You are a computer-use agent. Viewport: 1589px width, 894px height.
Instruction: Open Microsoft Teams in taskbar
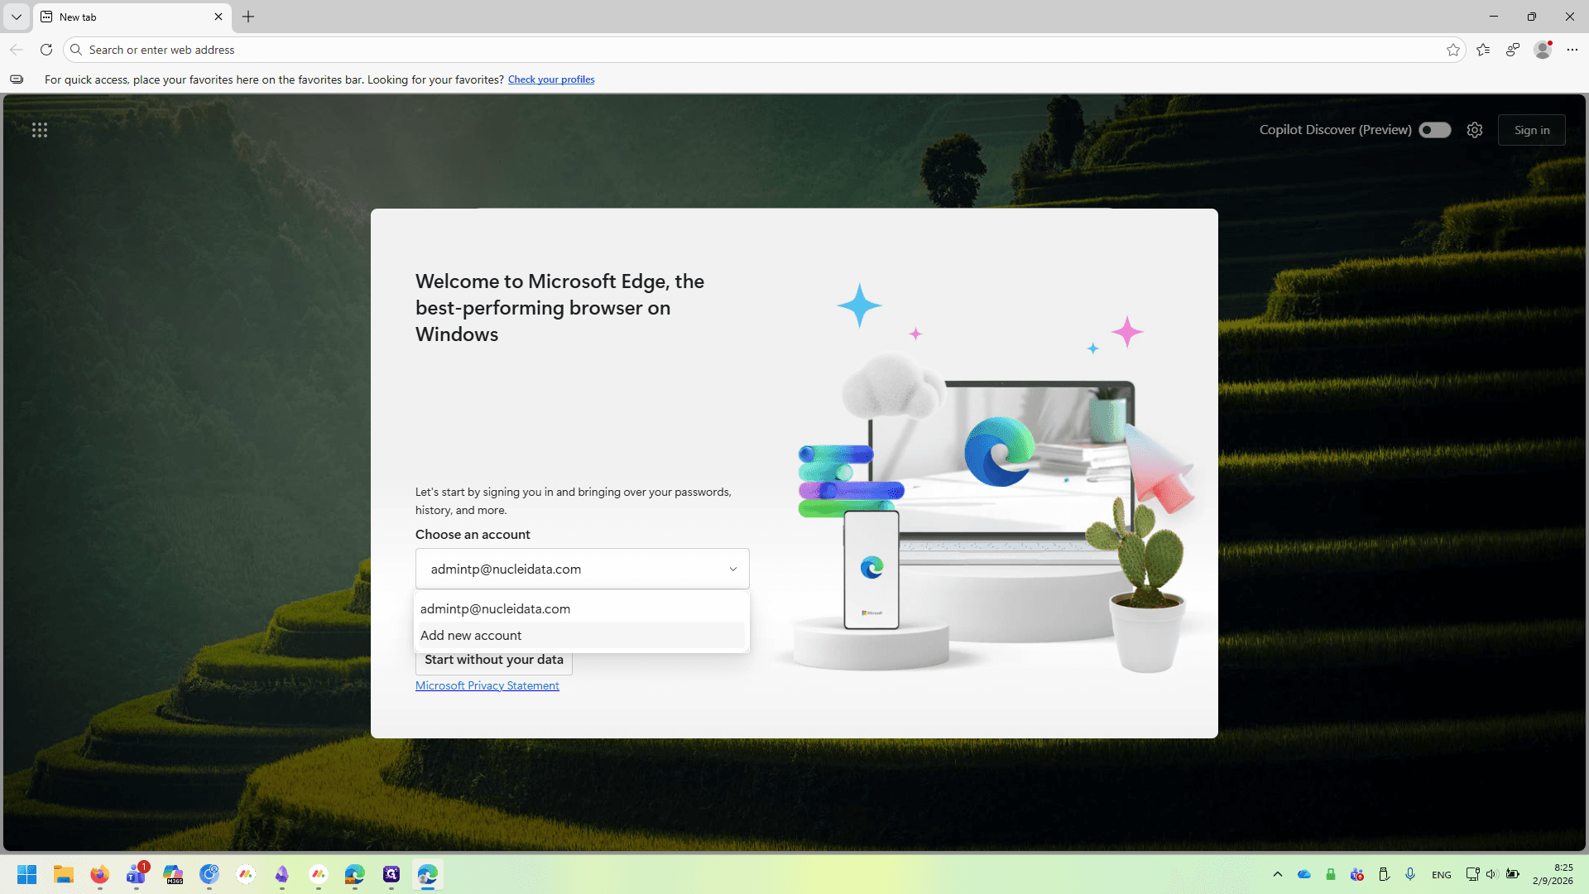[137, 874]
